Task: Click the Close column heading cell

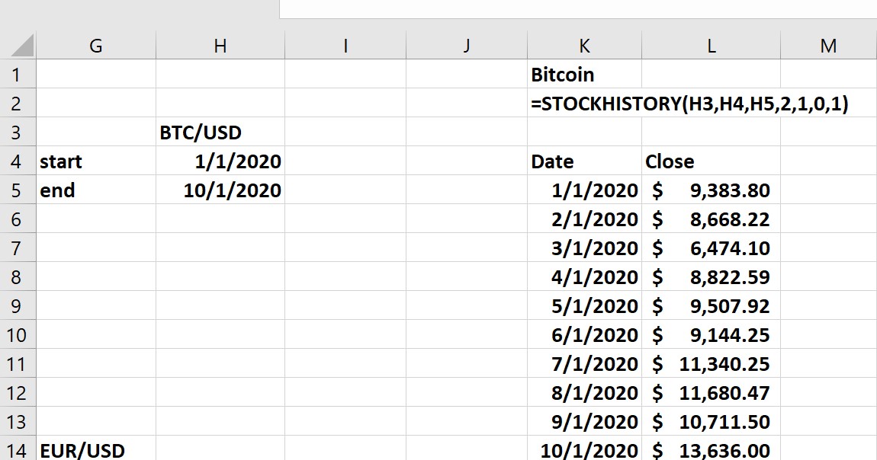Action: pyautogui.click(x=711, y=161)
